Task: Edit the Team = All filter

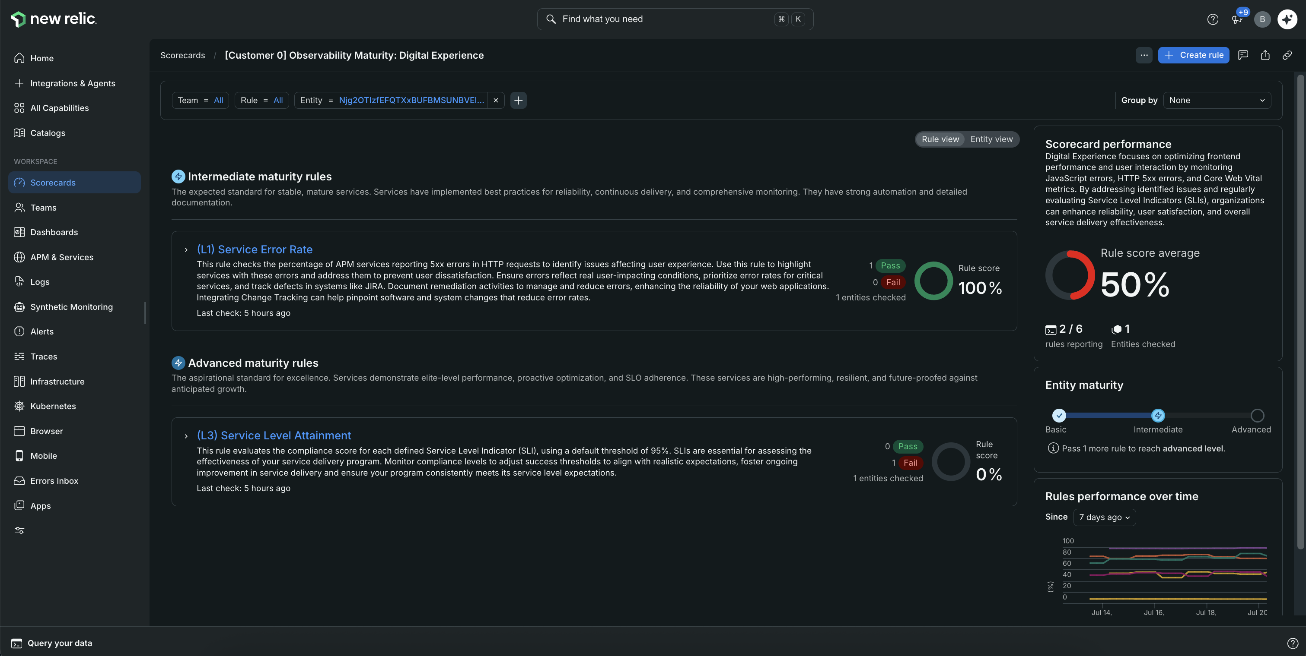Action: point(200,100)
